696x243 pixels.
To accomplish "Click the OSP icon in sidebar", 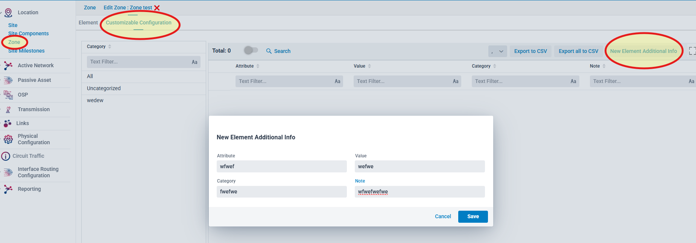I will (8, 95).
